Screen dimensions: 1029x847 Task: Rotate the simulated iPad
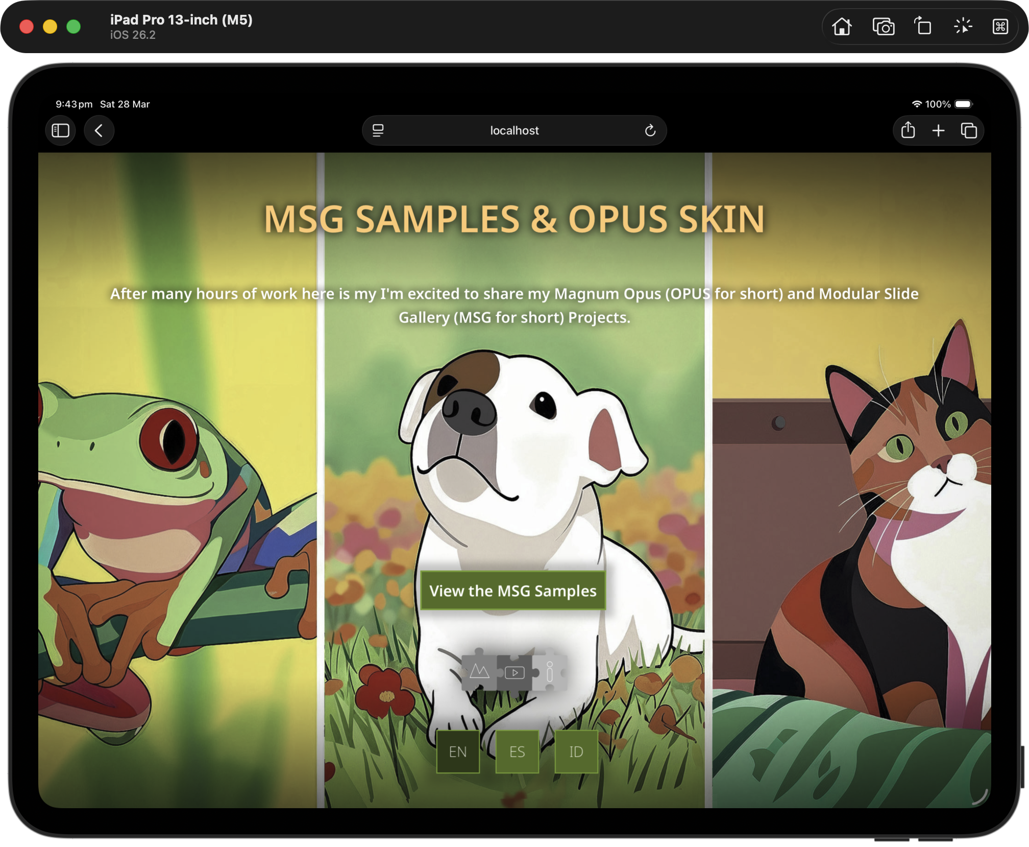click(922, 27)
